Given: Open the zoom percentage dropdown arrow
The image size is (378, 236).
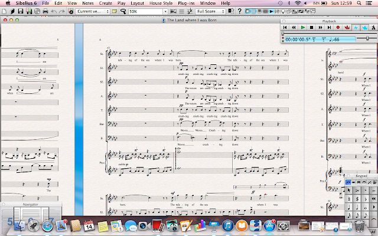Looking at the screenshot, I should coord(165,11).
